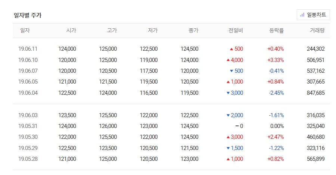This screenshot has height=175, width=336.
Task: Click volume 847,685 for 19.06.04
Action: 315,93
